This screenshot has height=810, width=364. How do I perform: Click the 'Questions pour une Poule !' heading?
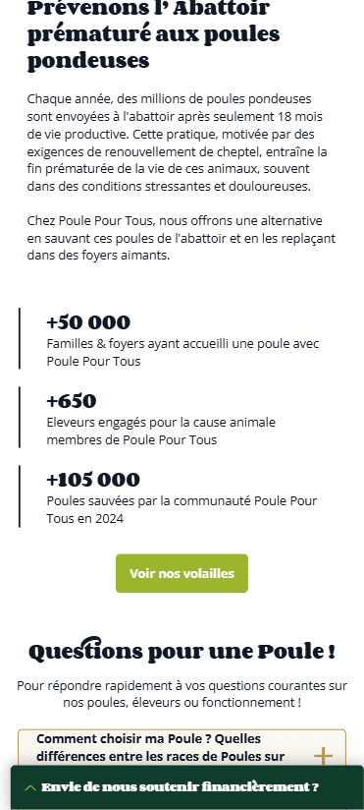182,650
